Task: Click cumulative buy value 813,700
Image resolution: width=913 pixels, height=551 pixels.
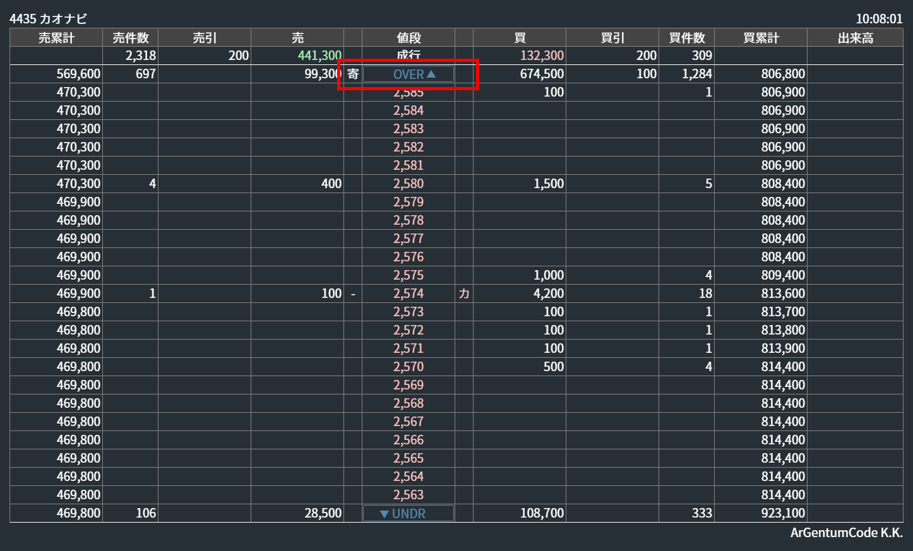Action: point(783,312)
